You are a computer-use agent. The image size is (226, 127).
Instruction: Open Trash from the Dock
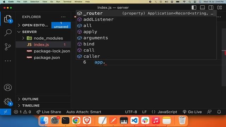(182, 120)
